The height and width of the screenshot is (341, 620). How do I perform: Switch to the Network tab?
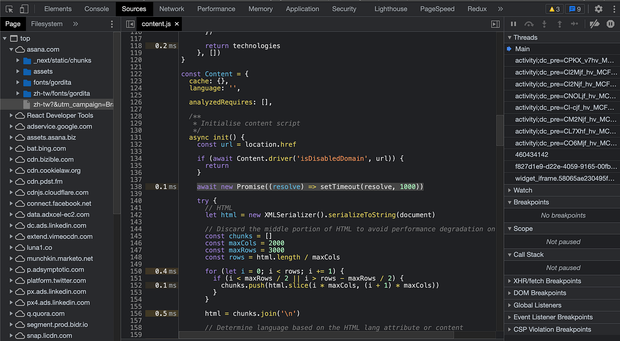point(171,9)
